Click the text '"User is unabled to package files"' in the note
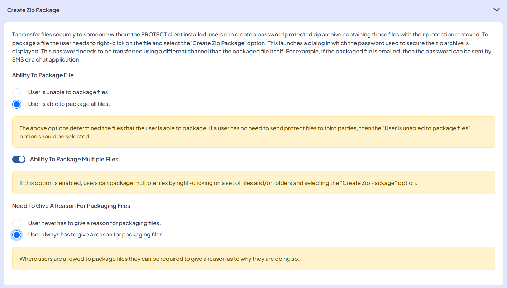Screen dimensions: 507x288 pyautogui.click(x=425, y=128)
